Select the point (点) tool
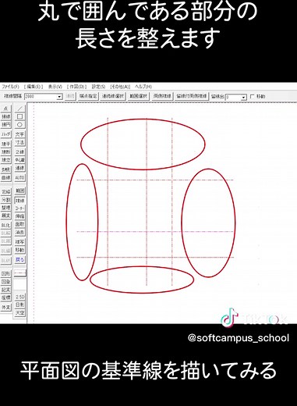Screen dimensions: 297x406 pos(6,109)
